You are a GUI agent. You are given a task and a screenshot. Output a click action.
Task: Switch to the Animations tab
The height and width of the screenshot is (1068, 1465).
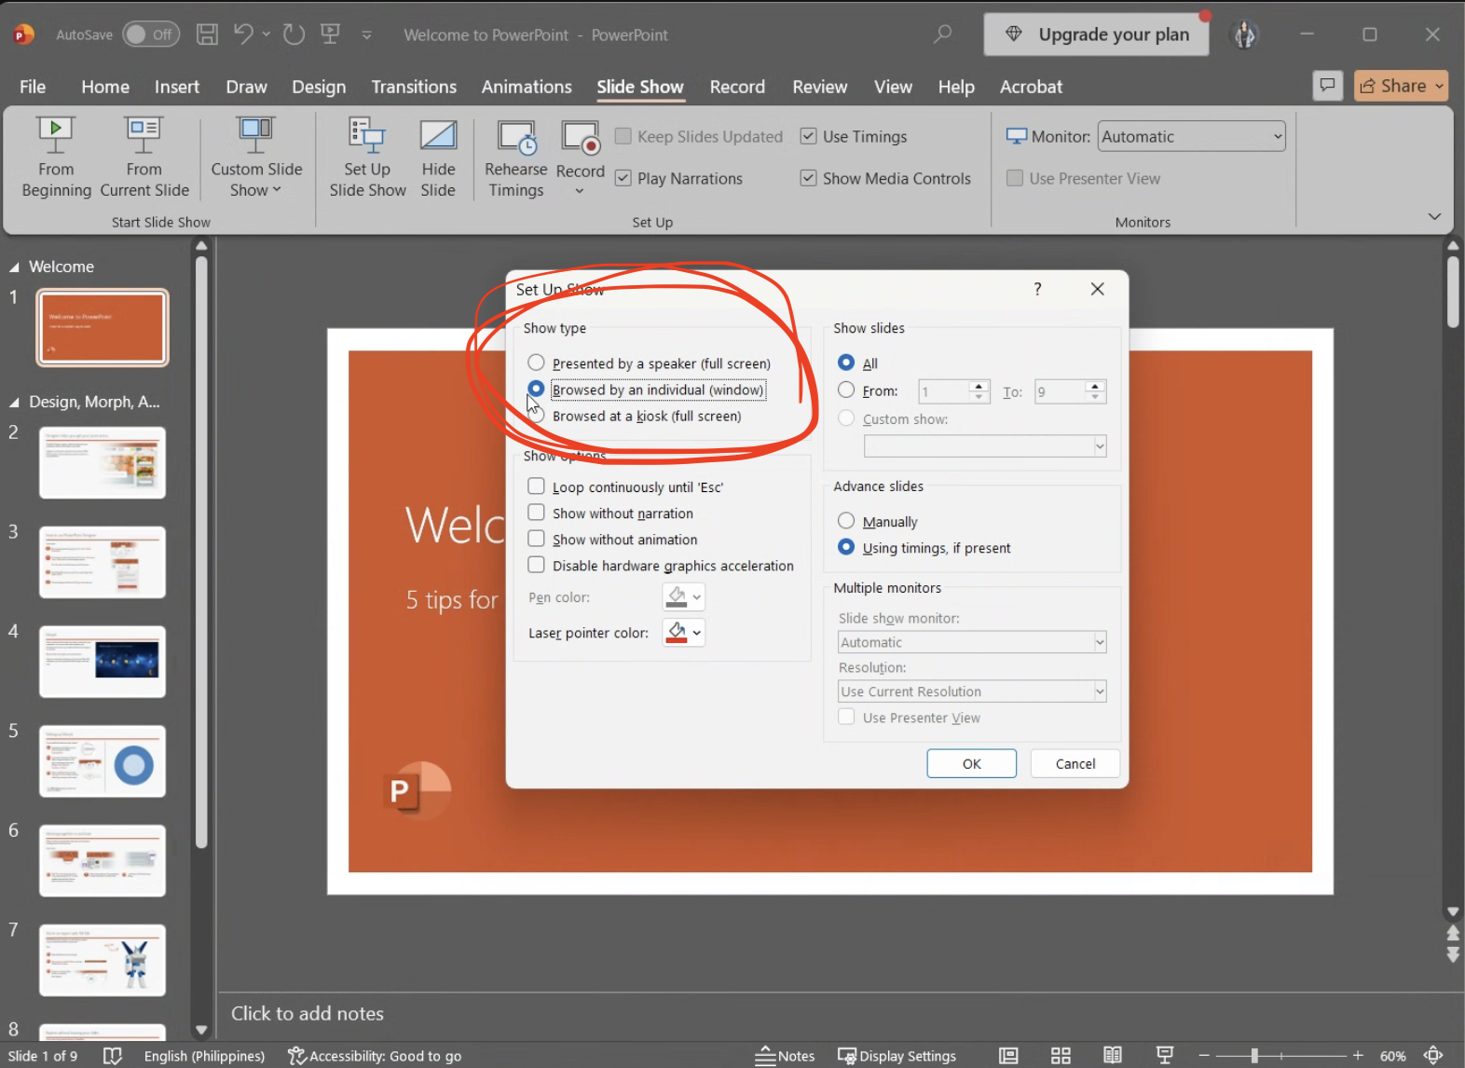click(527, 87)
